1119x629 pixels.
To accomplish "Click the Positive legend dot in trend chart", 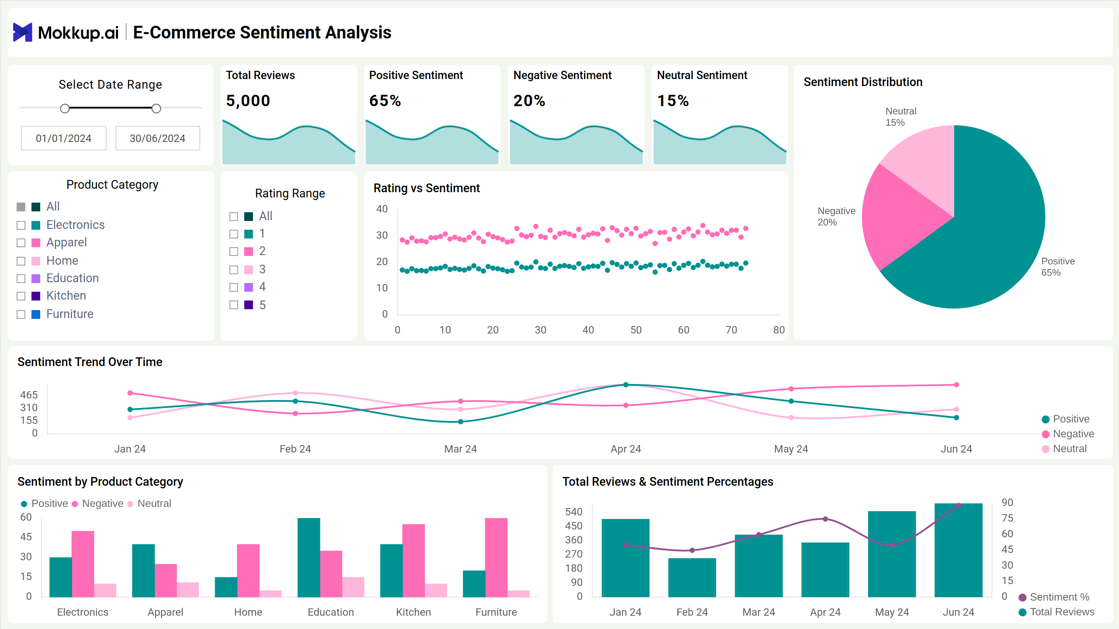I will click(x=1046, y=419).
